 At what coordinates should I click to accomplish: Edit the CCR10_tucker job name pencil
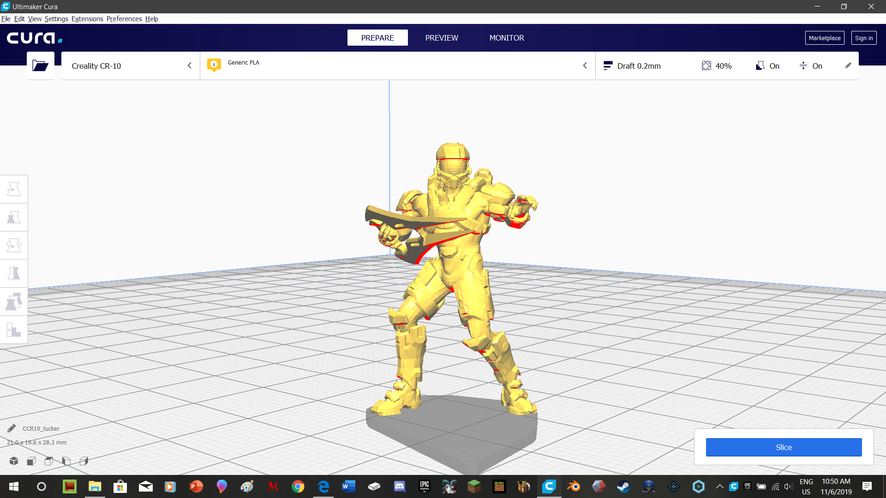(x=12, y=428)
